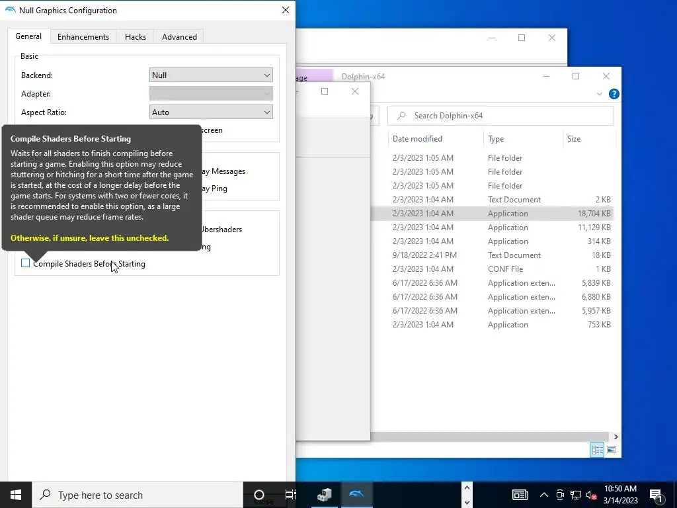
Task: Click the Basic group label in the dialog
Action: (x=29, y=56)
